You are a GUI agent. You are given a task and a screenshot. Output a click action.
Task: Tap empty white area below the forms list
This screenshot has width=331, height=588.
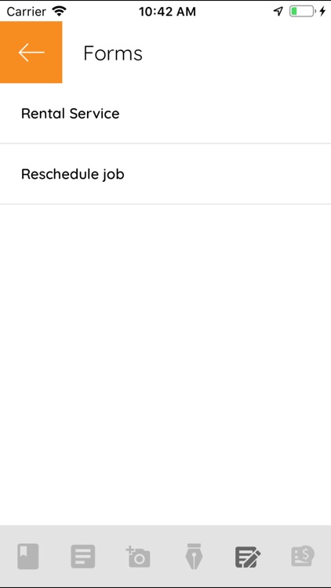[165, 364]
